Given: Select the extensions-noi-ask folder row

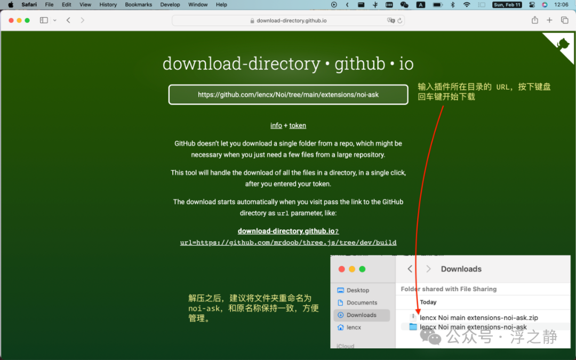Looking at the screenshot, I should (x=485, y=327).
